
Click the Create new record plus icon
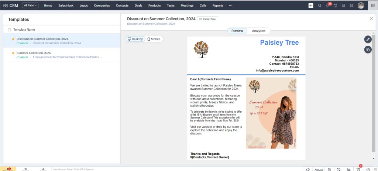311,6
